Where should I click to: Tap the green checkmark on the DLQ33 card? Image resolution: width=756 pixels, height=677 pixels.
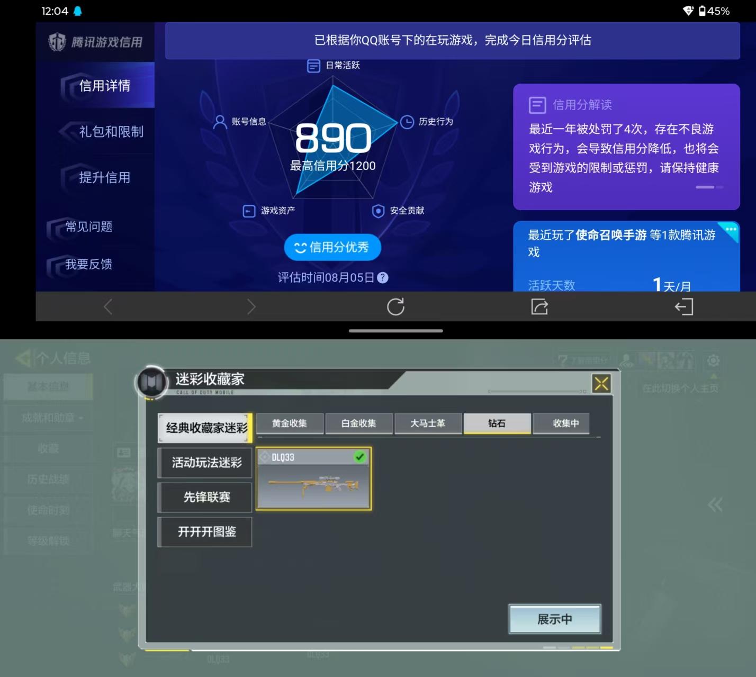pyautogui.click(x=360, y=456)
